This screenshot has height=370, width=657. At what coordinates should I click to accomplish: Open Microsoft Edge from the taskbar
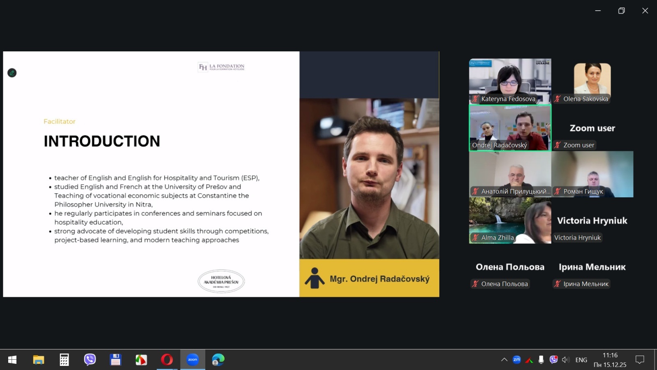(218, 360)
